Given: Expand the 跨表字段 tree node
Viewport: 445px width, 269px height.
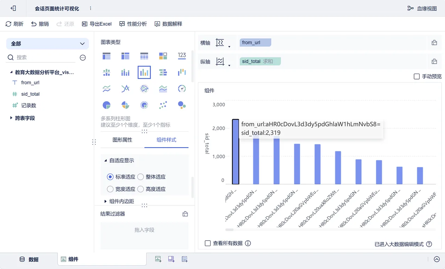Looking at the screenshot, I should (11, 118).
